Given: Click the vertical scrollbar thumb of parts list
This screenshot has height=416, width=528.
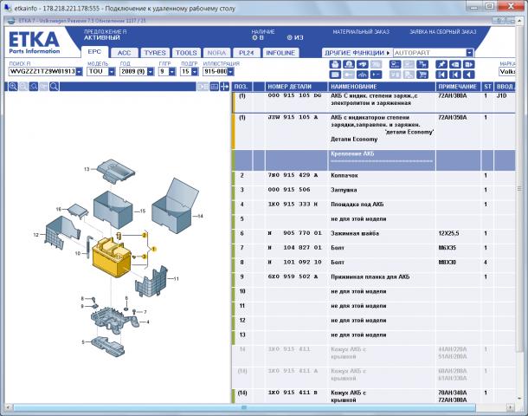Looking at the screenshot, I should 519,189.
